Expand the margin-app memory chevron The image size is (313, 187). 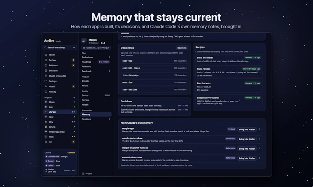pos(259,129)
